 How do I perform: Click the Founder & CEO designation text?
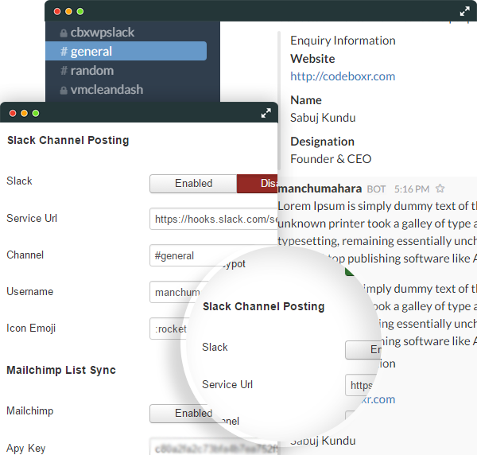pyautogui.click(x=331, y=159)
